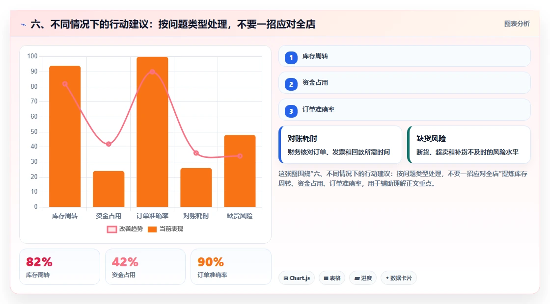Select the 资金占用 list item text
Image resolution: width=550 pixels, height=304 pixels.
[x=315, y=83]
